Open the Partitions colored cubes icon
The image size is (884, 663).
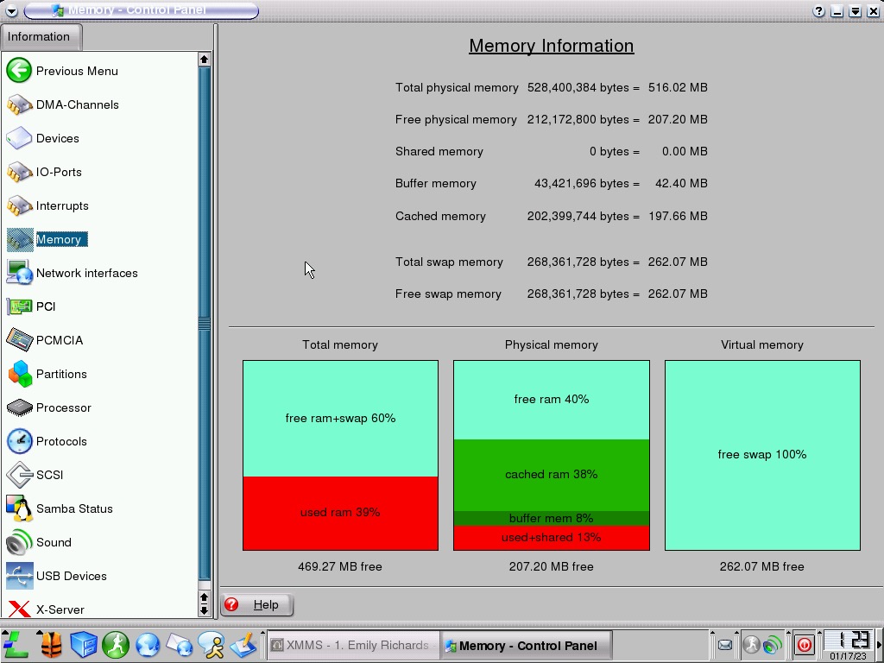pos(19,374)
